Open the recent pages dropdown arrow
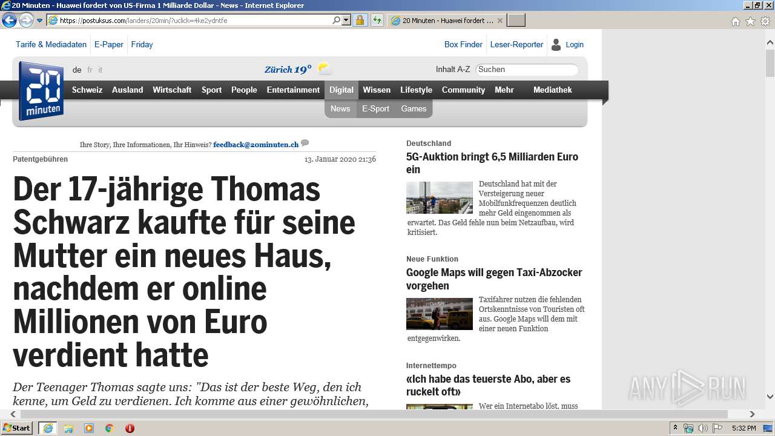The width and height of the screenshot is (775, 436). [x=40, y=21]
